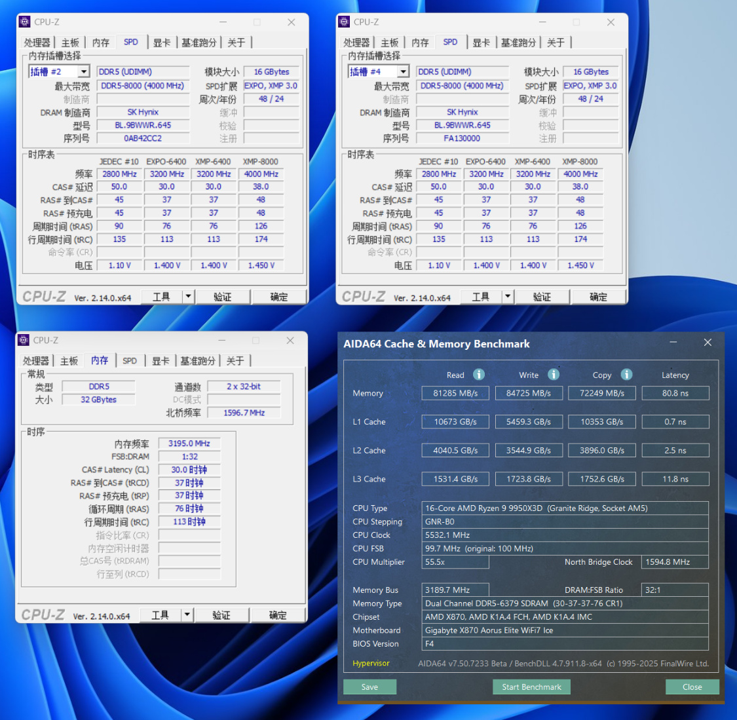Open 显卡 tab in slot #4 window
This screenshot has width=737, height=720.
482,43
